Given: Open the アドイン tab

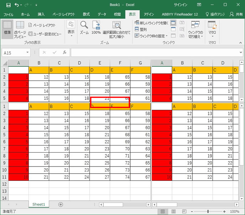Looking at the screenshot, I should coord(149,14).
